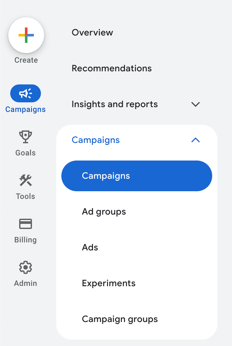The width and height of the screenshot is (232, 346).
Task: Click the Insights and reports label
Action: (114, 104)
